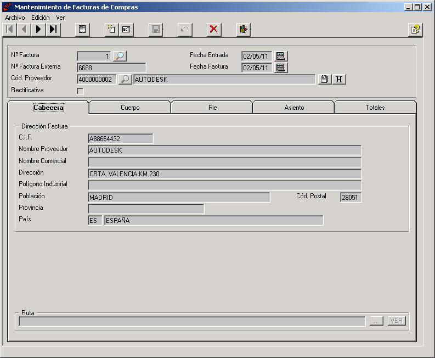Click the Provincia field
435x358 pixels.
click(146, 209)
